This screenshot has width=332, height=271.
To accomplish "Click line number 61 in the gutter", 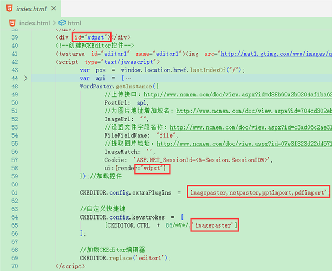I will tap(14, 192).
